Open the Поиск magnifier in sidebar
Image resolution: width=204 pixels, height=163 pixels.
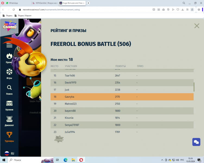[x=9, y=89]
